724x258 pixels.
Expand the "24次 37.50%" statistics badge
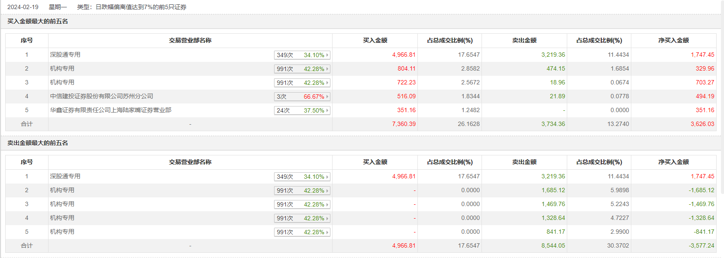pos(302,110)
